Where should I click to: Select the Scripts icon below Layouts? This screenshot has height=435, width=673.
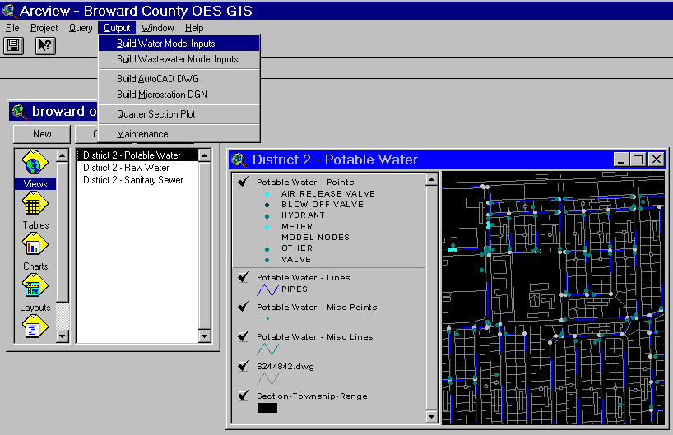click(35, 326)
